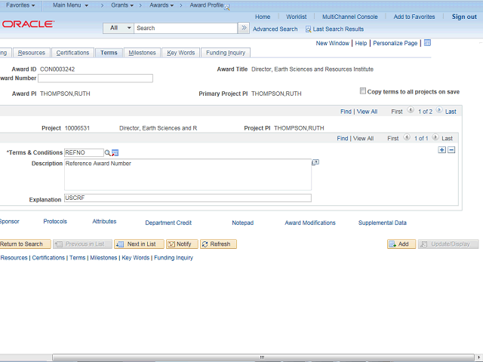483x362 pixels.
Task: Show previous project row arrow near 1 of 2
Action: pyautogui.click(x=411, y=110)
